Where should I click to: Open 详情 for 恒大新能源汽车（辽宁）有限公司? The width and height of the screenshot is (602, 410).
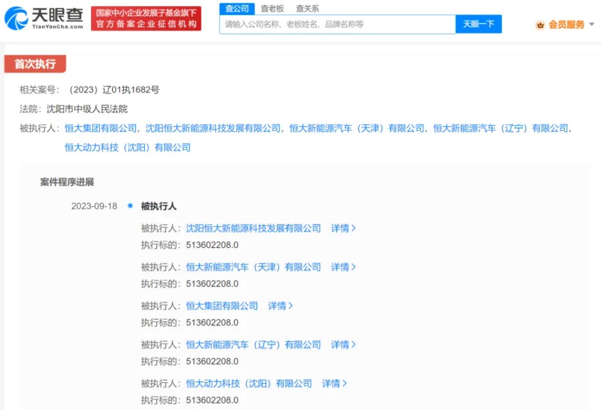click(x=343, y=345)
